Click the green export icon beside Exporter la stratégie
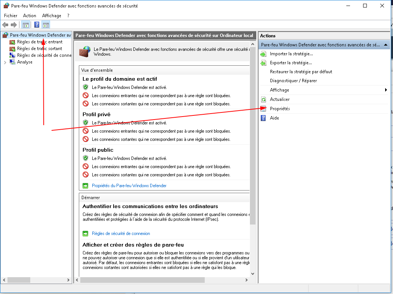This screenshot has width=393, height=294. 263,63
